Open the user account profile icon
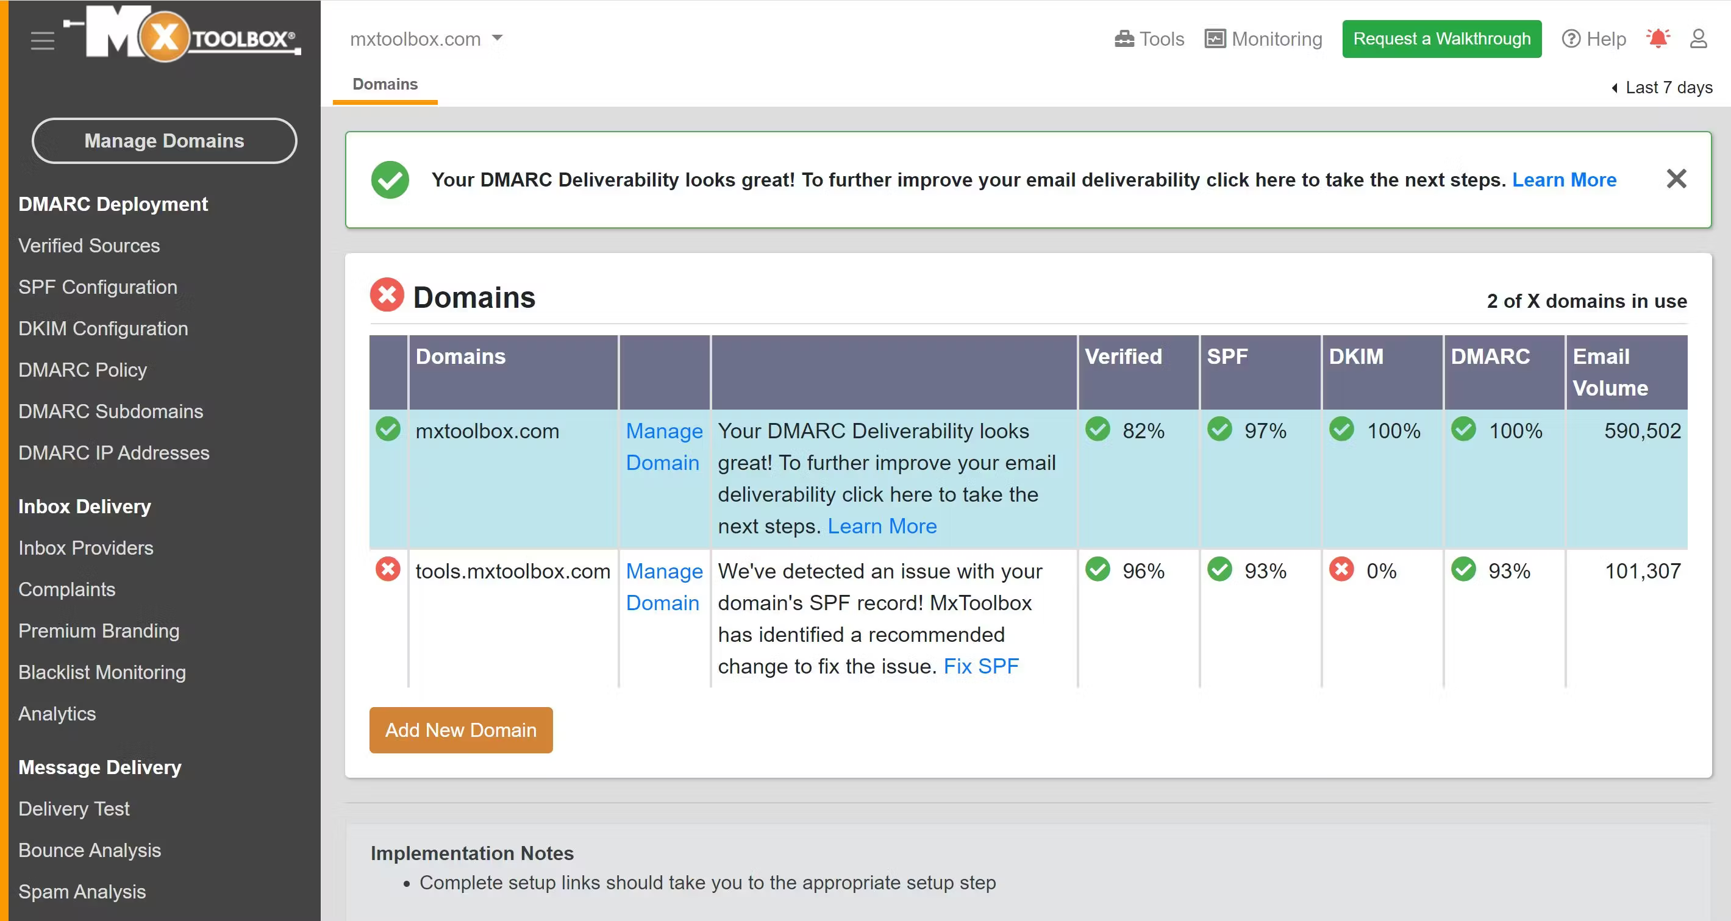 [1698, 39]
